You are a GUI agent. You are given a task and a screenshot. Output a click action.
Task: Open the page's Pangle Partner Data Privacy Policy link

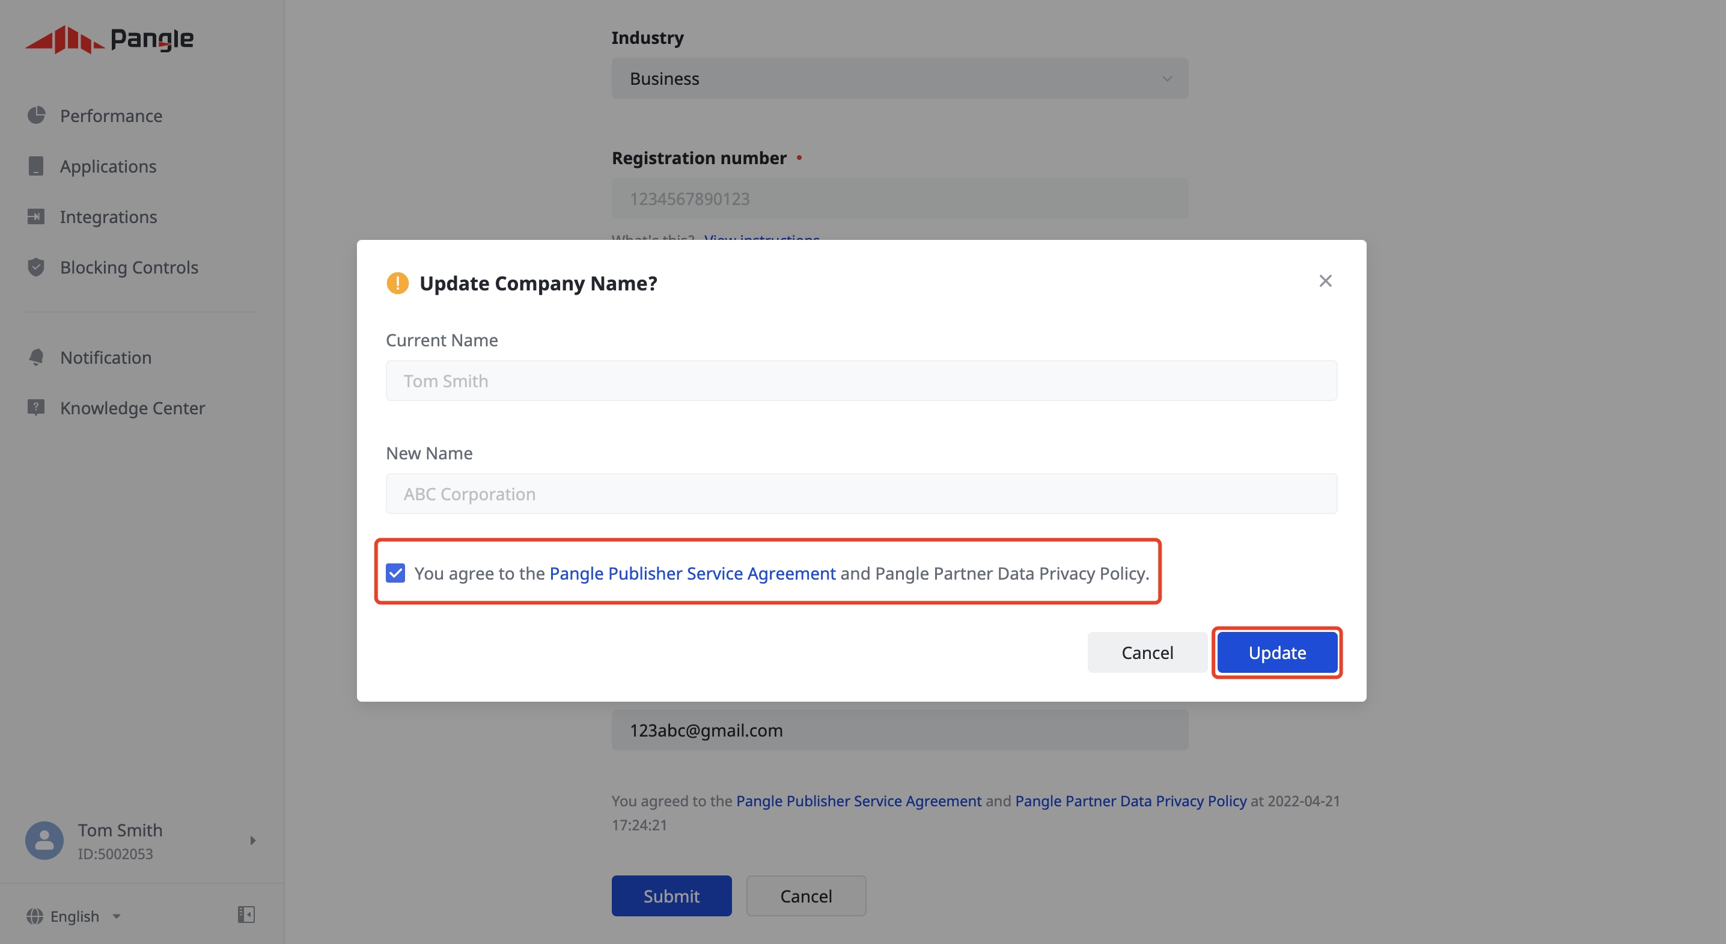1130,800
